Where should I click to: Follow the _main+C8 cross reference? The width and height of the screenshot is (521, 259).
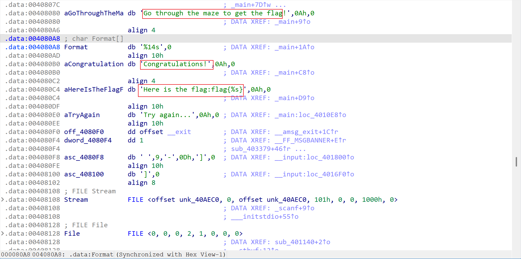(x=295, y=73)
